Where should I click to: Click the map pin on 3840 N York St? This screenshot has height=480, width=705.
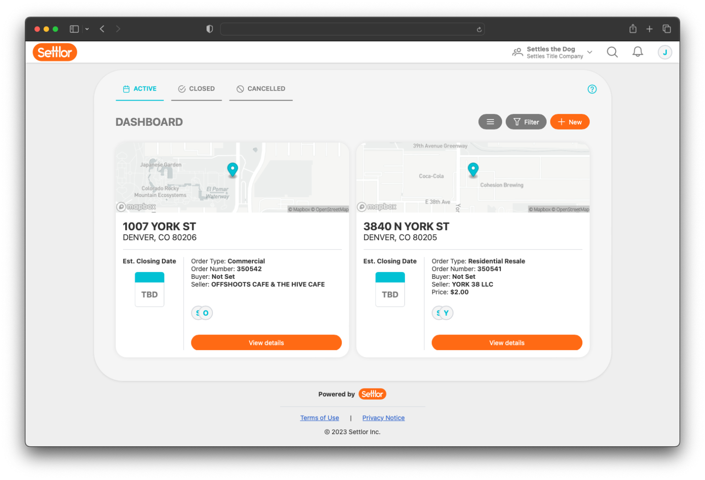coord(473,169)
